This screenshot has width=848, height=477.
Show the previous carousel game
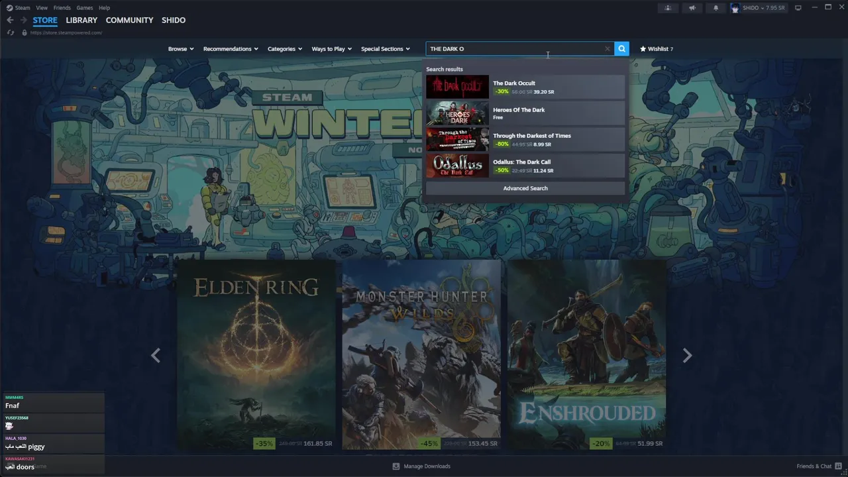tap(156, 356)
